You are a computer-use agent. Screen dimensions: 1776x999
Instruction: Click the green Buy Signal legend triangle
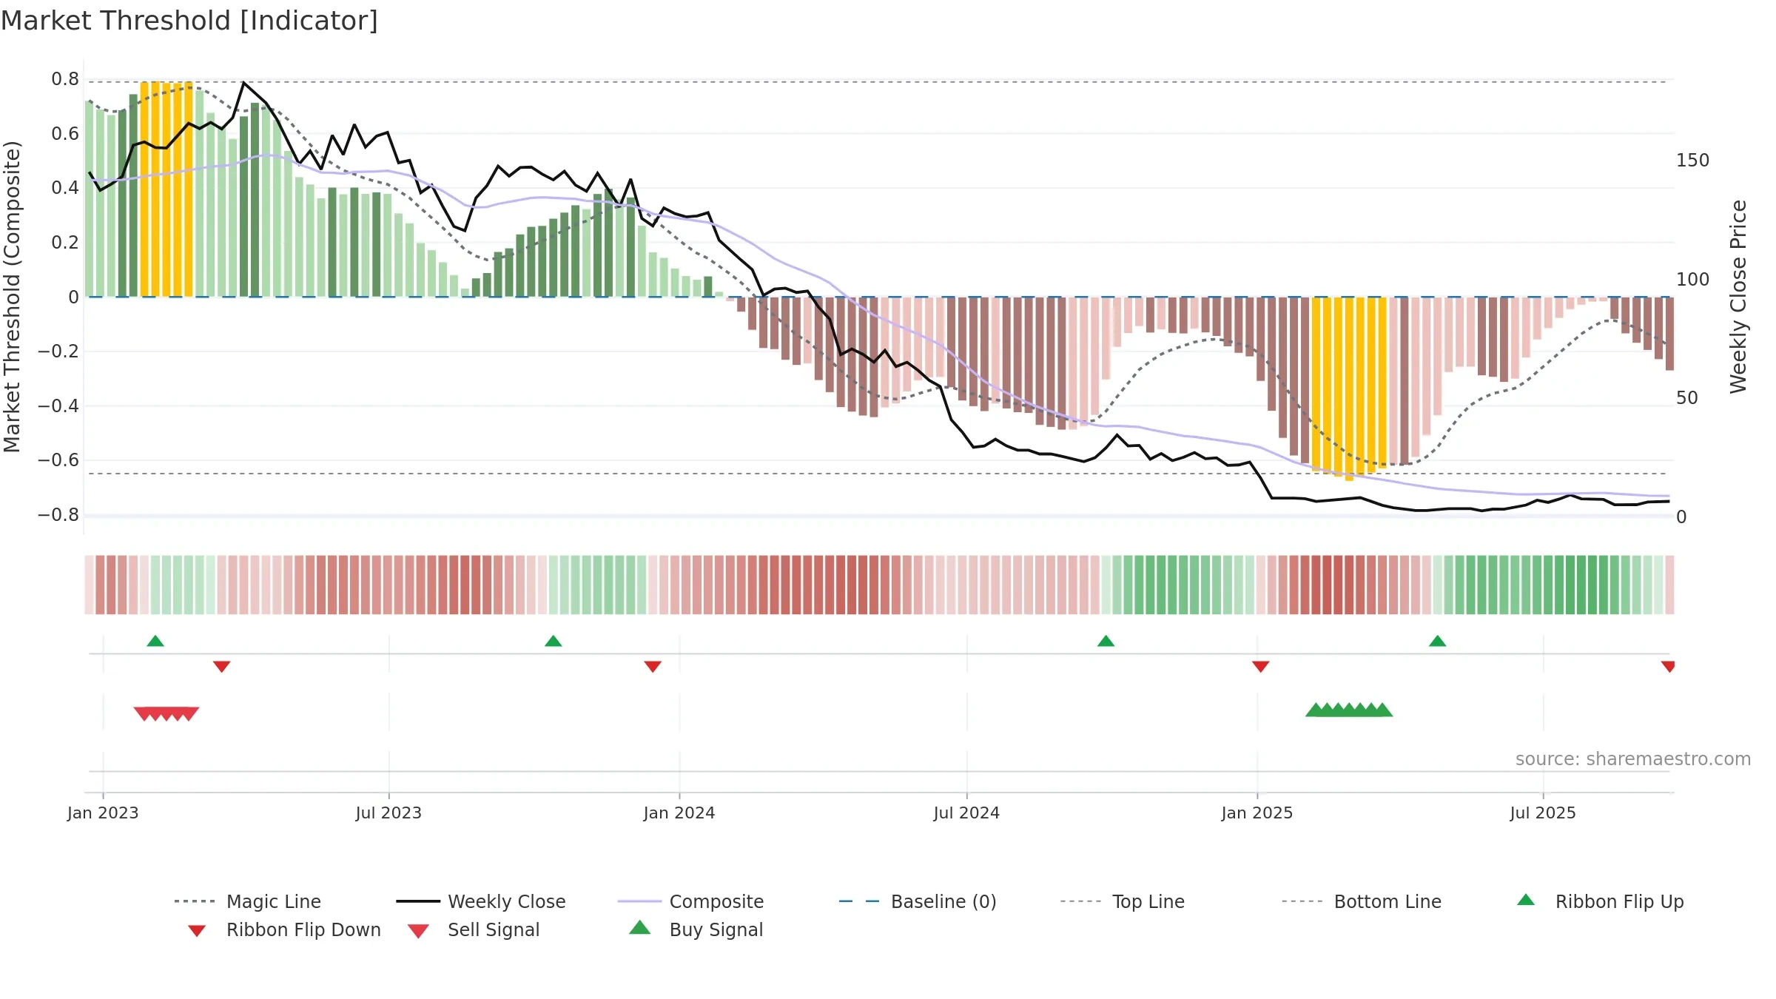(640, 927)
